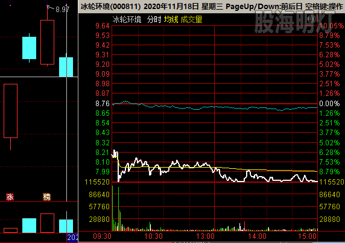Select the upper cyan candlestick left of 8.97
The height and width of the screenshot is (243, 345).
30,48
